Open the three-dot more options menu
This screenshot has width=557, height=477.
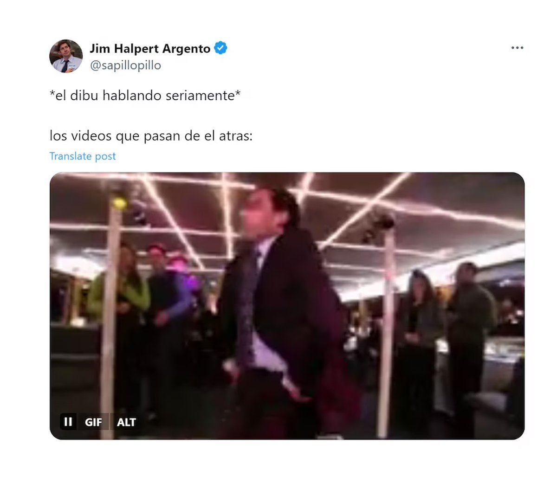(x=517, y=48)
